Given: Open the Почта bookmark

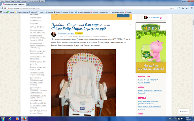Looking at the screenshot, I should [4, 12].
